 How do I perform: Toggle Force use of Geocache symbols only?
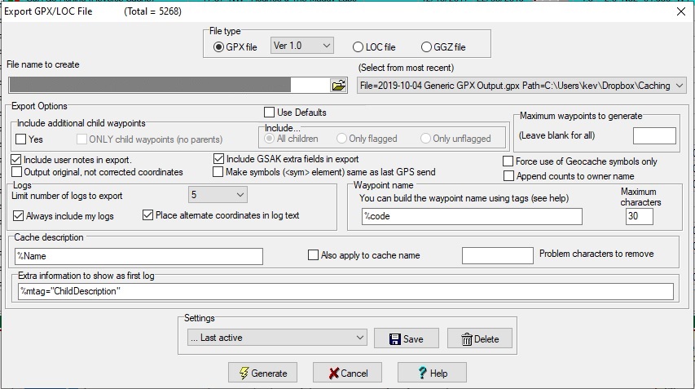point(509,161)
